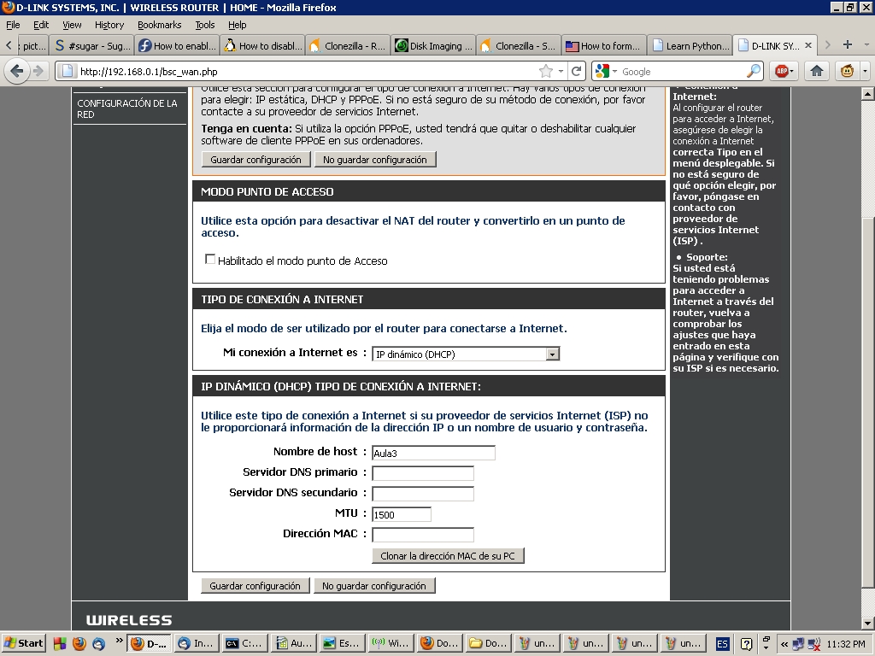The height and width of the screenshot is (656, 875).
Task: Click the search magnifier icon
Action: click(x=754, y=71)
